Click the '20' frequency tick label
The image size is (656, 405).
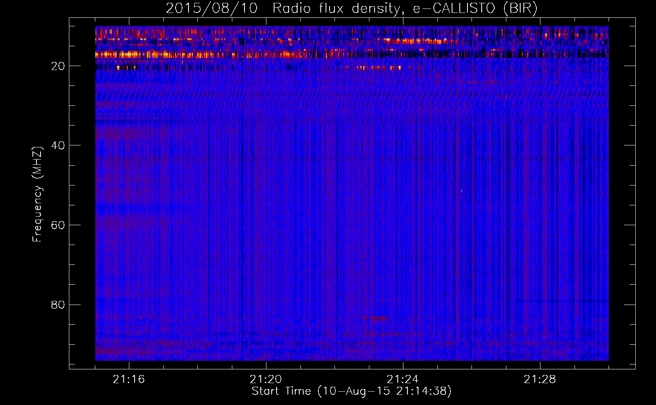coord(58,66)
